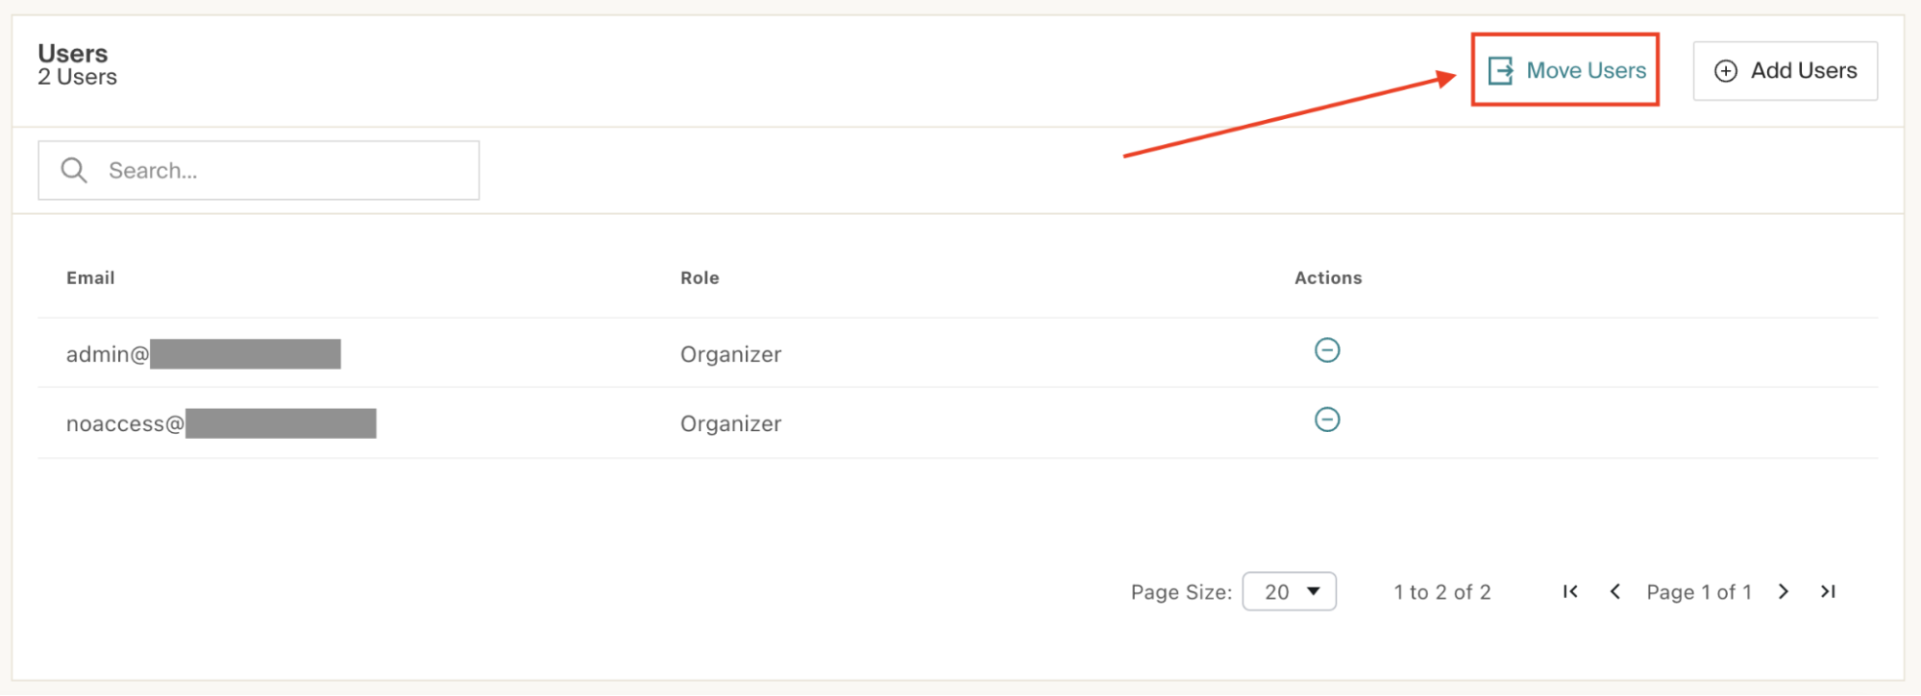Click Organizer role in noaccess@ row
This screenshot has width=1921, height=696.
pos(730,423)
